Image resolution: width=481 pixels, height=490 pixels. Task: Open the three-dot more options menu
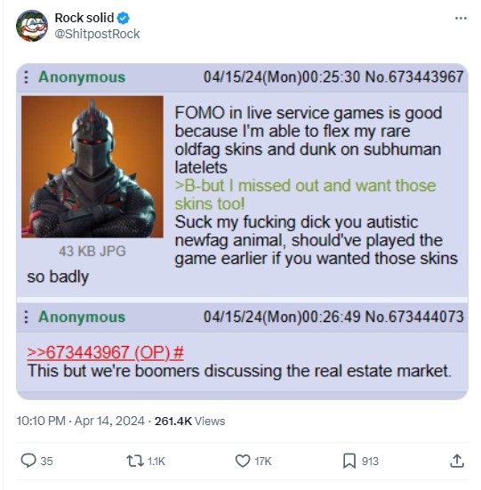click(461, 18)
